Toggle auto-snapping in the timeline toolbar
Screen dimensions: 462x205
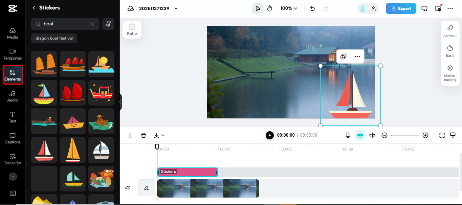point(360,135)
